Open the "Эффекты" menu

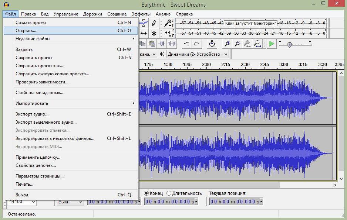[141, 14]
